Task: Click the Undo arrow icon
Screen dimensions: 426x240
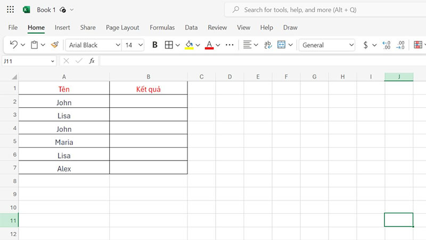Action: (x=14, y=45)
